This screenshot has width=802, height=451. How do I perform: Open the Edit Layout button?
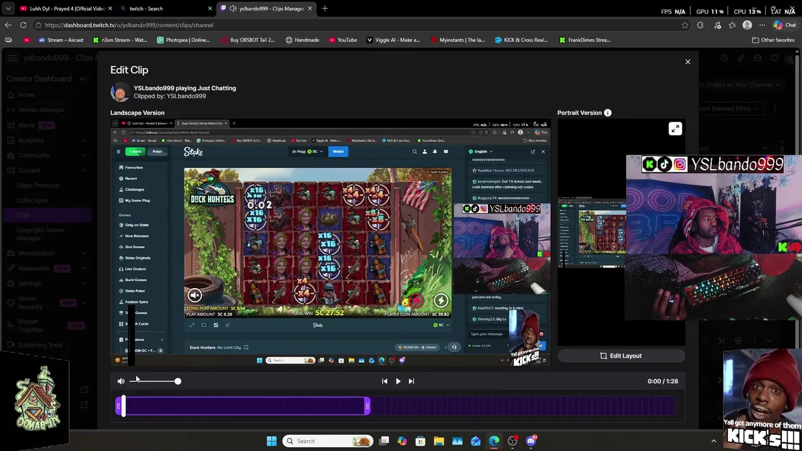point(621,356)
